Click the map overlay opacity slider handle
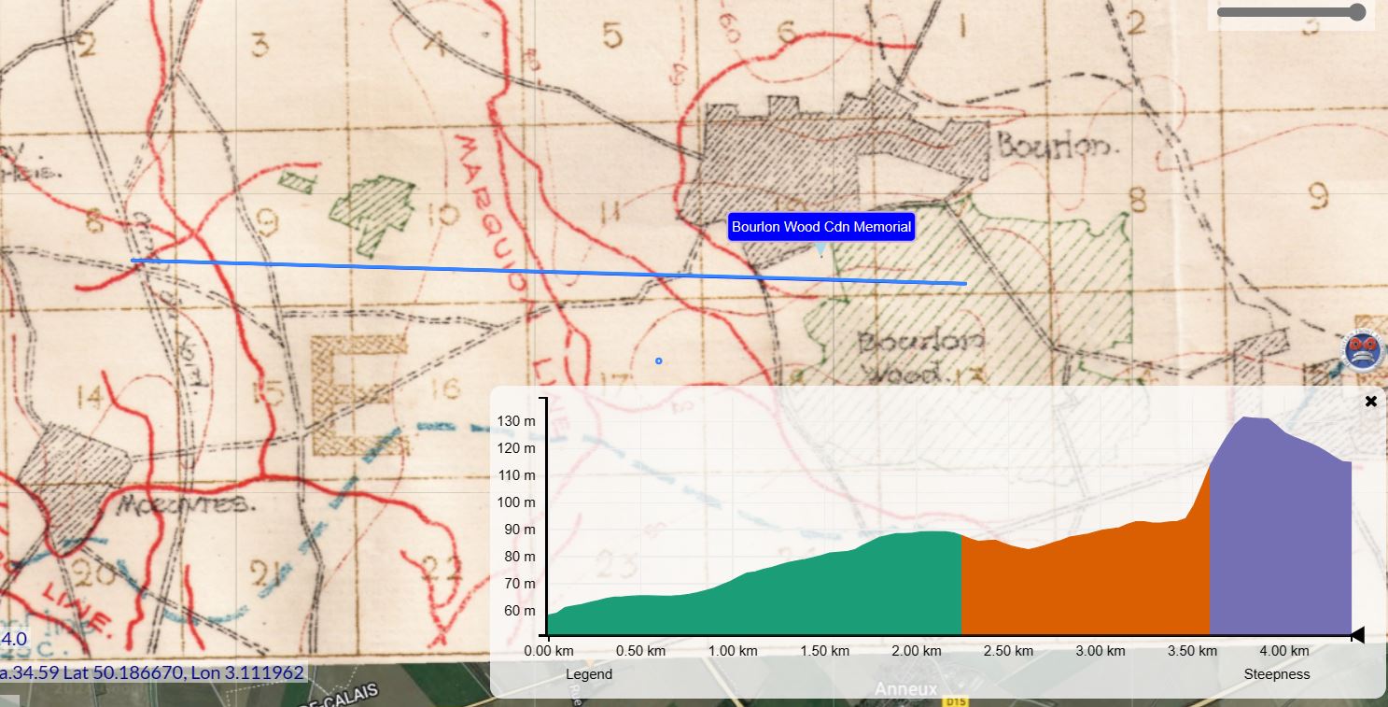This screenshot has width=1388, height=707. tap(1357, 12)
